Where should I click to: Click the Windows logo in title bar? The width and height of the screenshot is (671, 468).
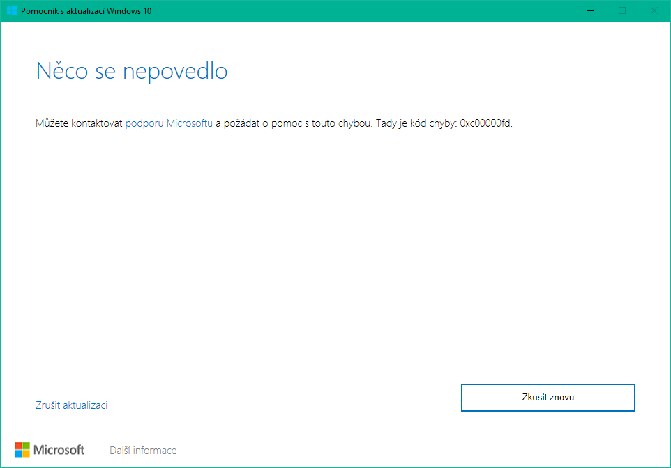(12, 10)
